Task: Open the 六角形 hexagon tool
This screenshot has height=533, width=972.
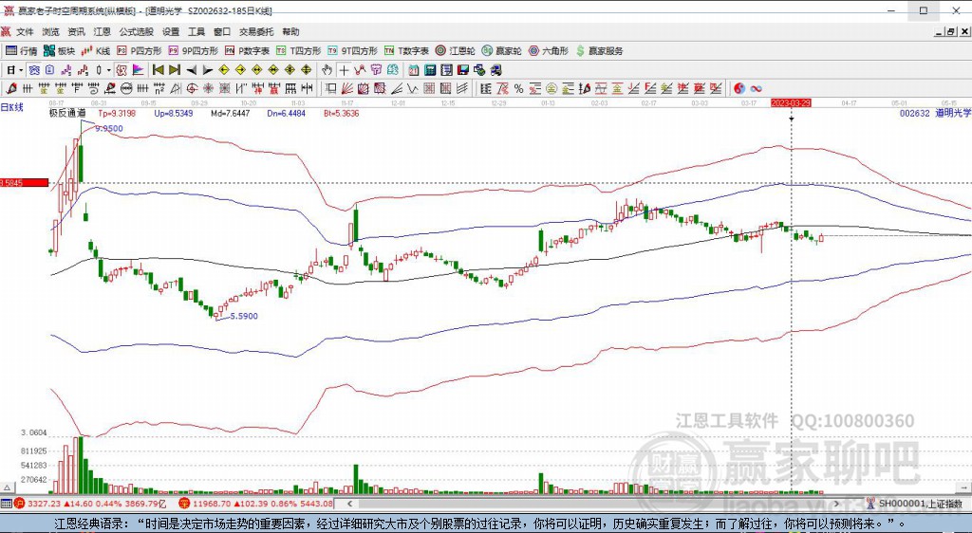Action: [549, 51]
